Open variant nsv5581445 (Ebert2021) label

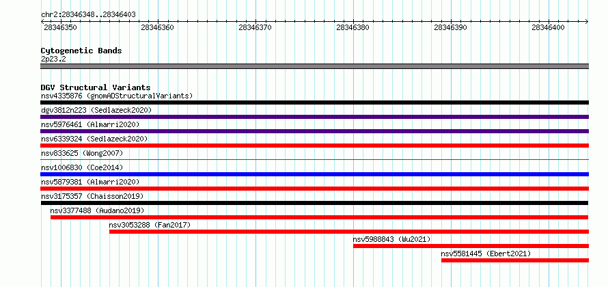click(486, 254)
